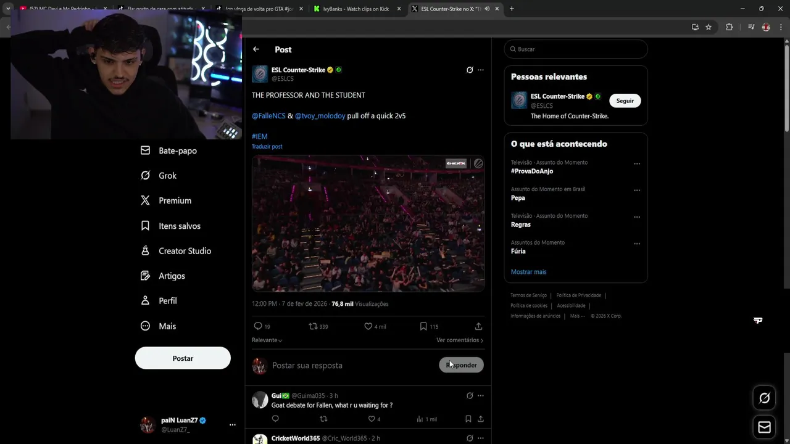View stats on Gui's comment 1 mil
This screenshot has width=790, height=444.
coord(426,419)
